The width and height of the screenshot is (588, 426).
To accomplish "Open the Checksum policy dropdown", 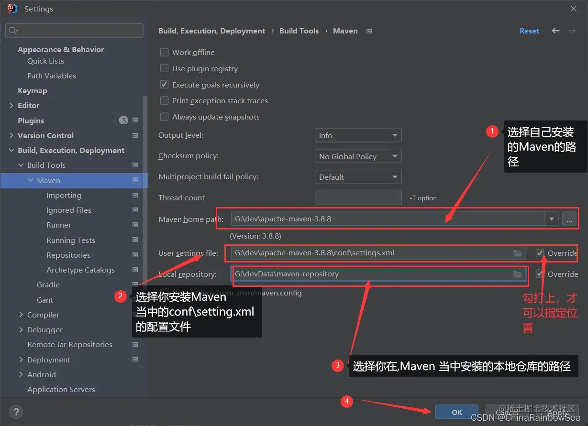I will [x=358, y=156].
